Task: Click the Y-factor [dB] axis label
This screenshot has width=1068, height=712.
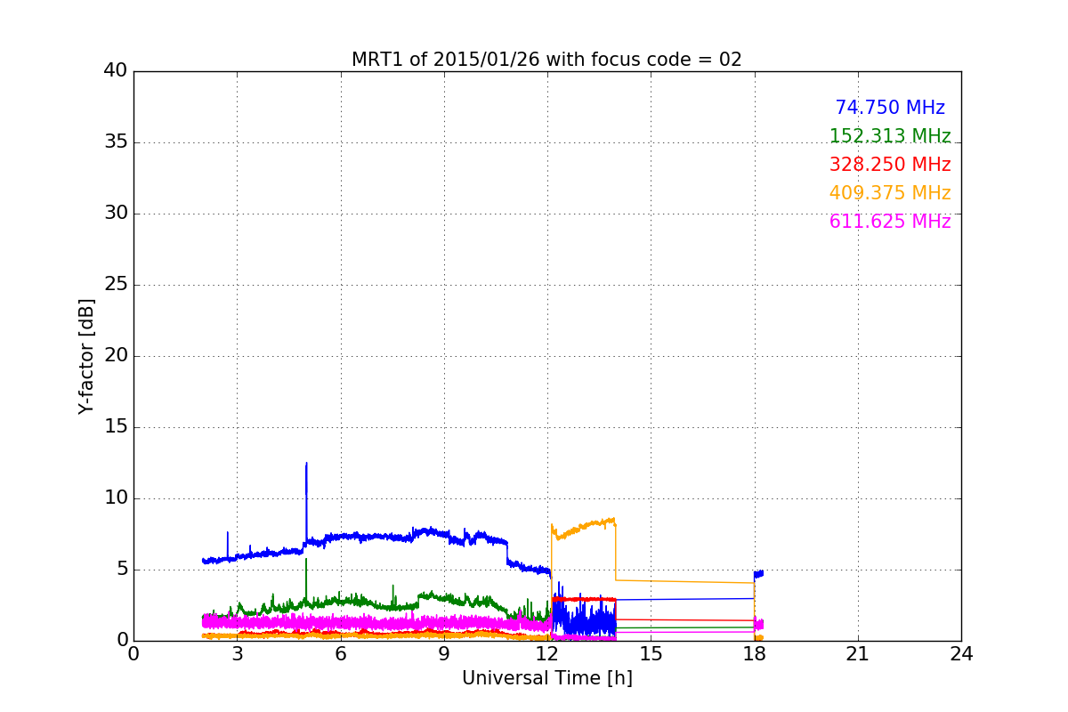Action: [86, 356]
